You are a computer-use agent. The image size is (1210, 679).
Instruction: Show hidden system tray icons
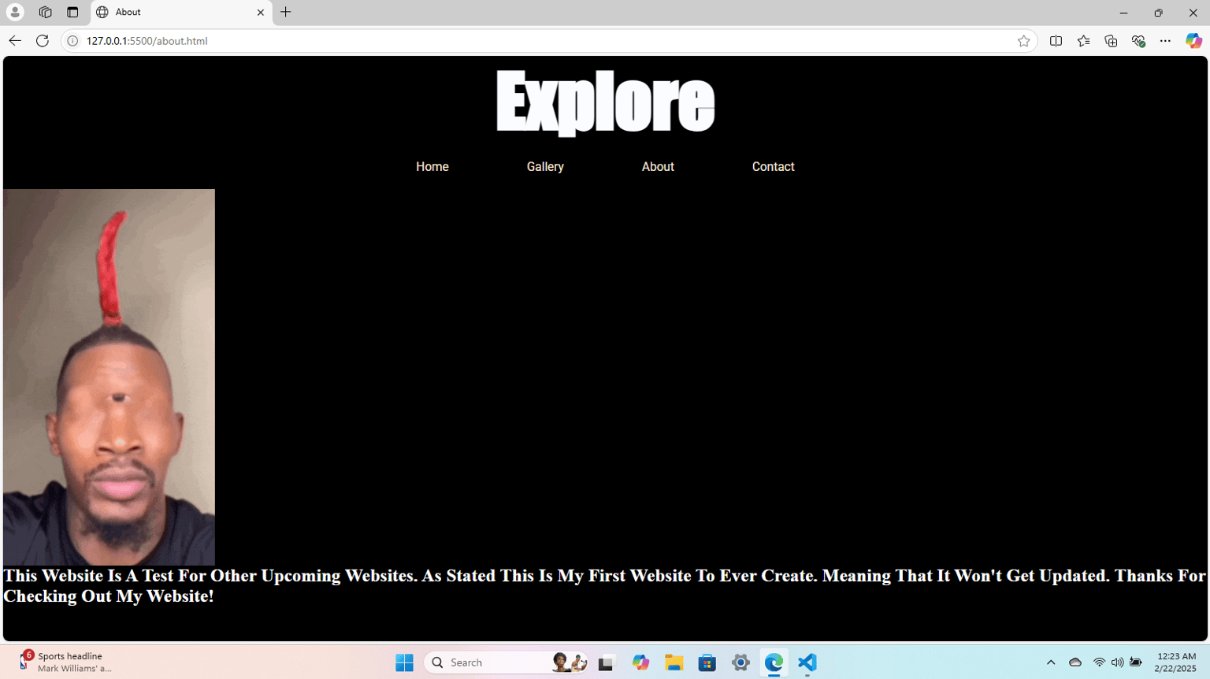(x=1051, y=662)
